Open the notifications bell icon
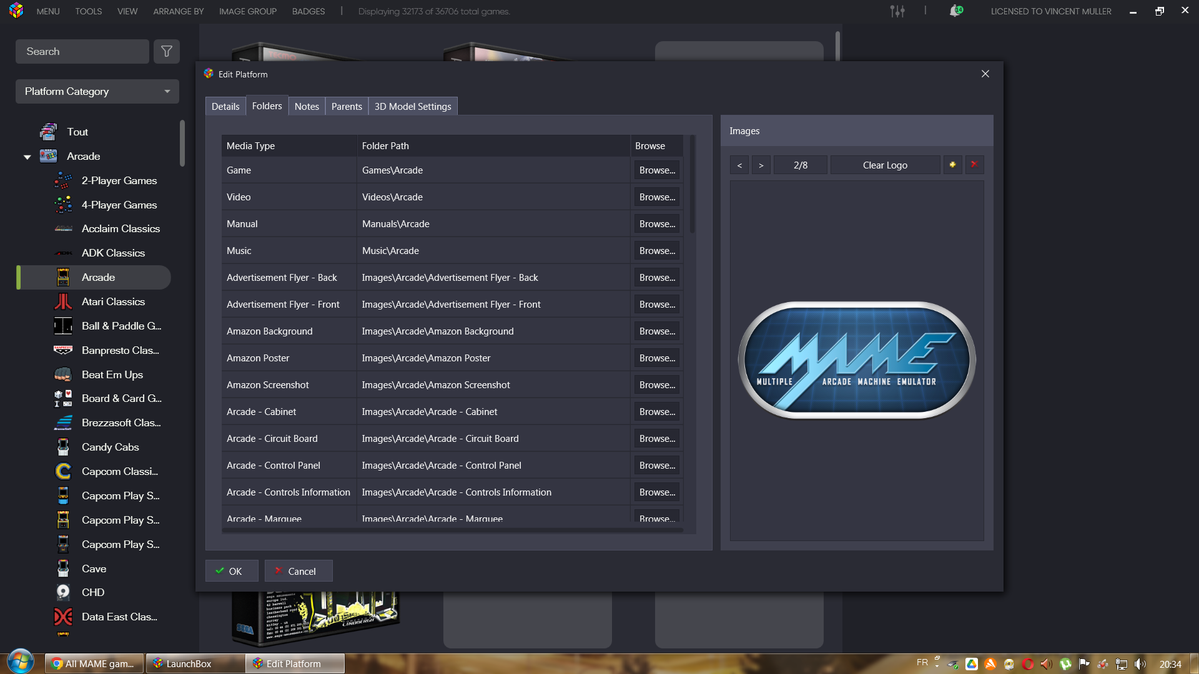This screenshot has width=1199, height=674. point(955,11)
